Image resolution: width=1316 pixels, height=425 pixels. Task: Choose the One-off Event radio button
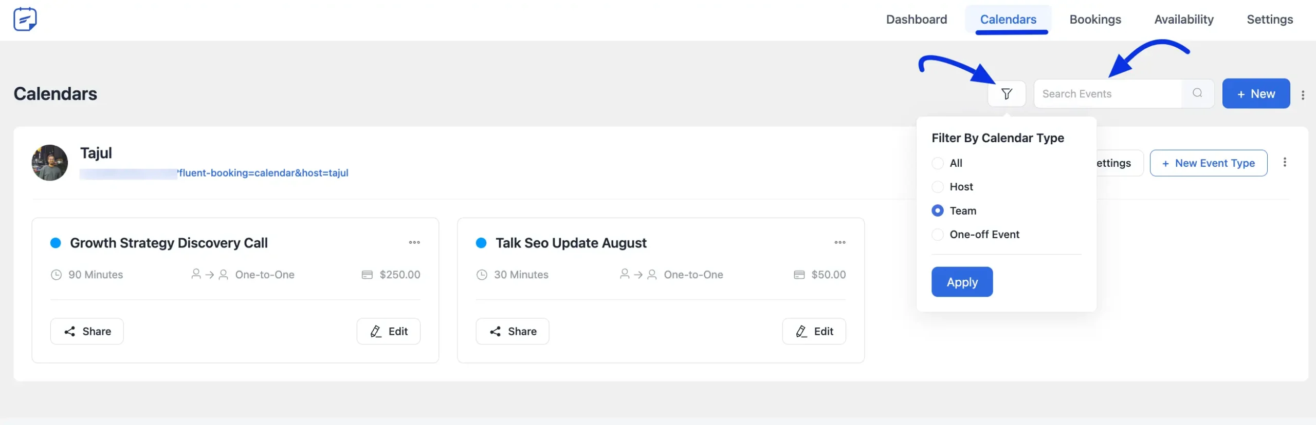click(938, 234)
